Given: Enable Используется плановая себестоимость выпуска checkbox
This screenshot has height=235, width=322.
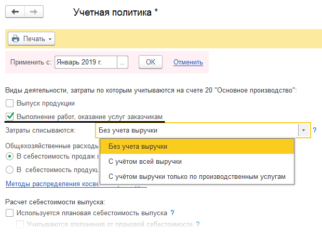Looking at the screenshot, I should point(9,213).
